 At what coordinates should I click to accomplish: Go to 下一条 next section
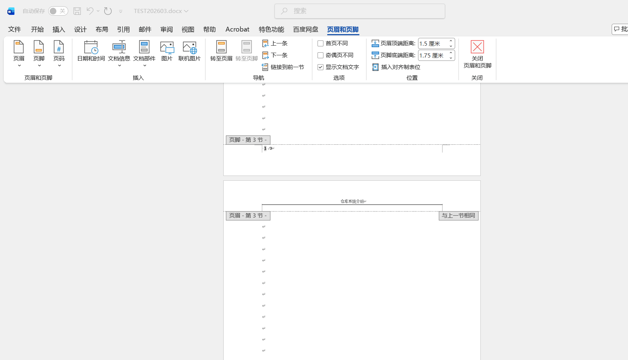(275, 55)
